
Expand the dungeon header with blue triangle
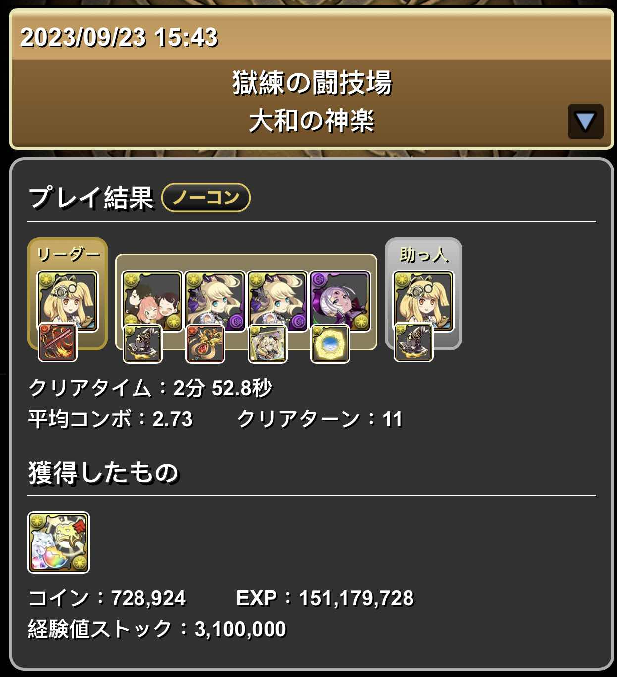(x=585, y=122)
